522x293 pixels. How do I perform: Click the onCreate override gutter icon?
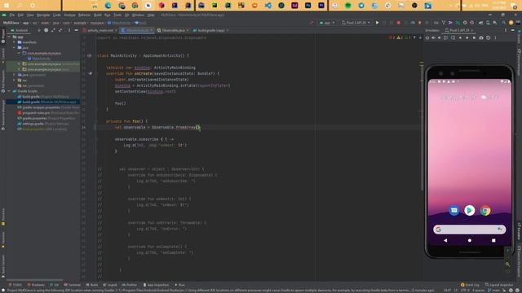click(90, 73)
